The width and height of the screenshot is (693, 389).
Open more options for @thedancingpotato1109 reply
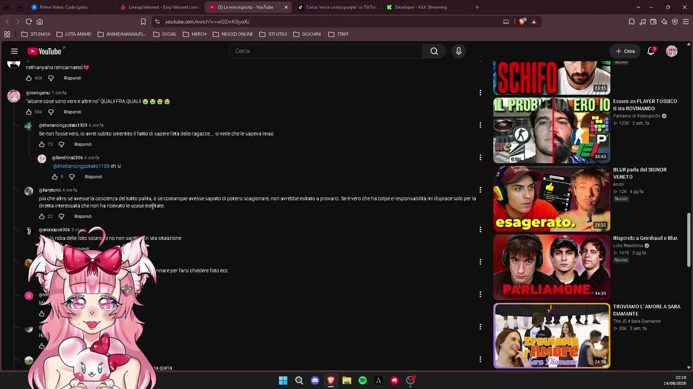click(480, 125)
